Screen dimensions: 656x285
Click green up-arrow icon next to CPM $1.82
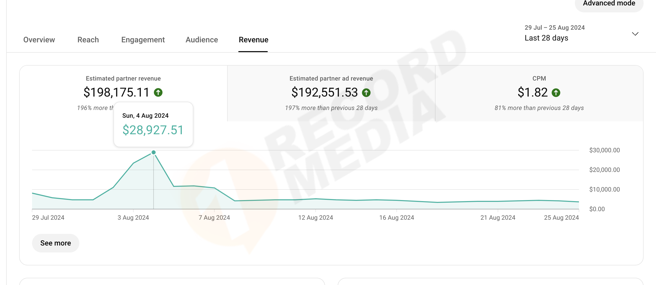556,92
